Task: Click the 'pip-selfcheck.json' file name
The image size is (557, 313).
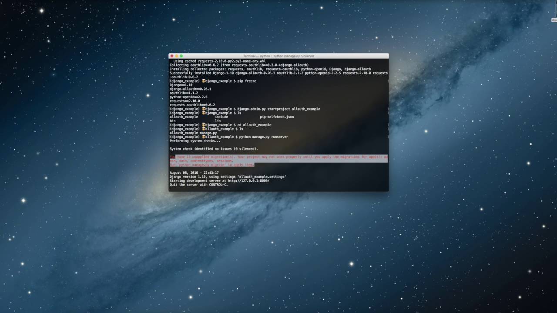Action: 277,117
